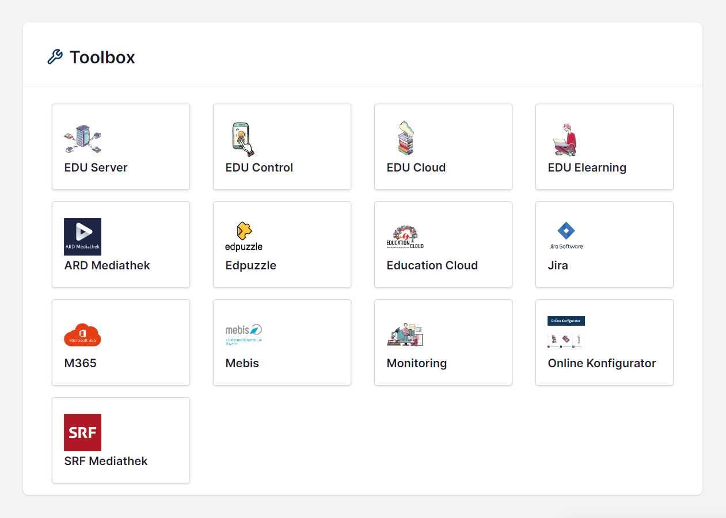Screen dimensions: 726x518
Task: Open the EDU Control phone icon
Action: point(243,139)
